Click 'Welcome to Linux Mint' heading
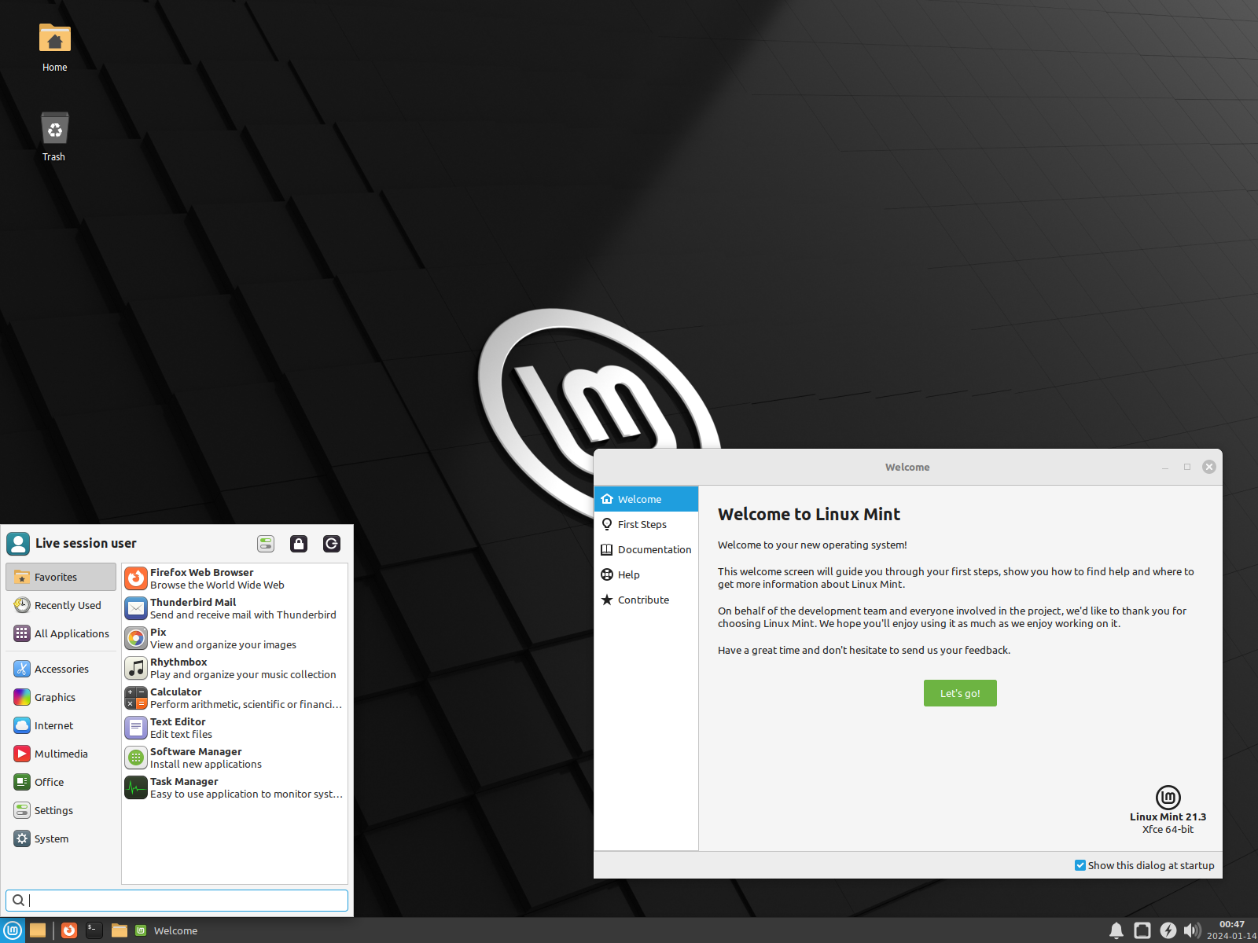Image resolution: width=1258 pixels, height=943 pixels. pyautogui.click(x=809, y=514)
